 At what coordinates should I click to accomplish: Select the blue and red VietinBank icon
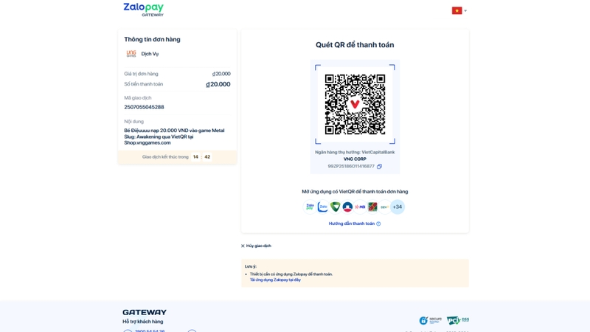[347, 207]
